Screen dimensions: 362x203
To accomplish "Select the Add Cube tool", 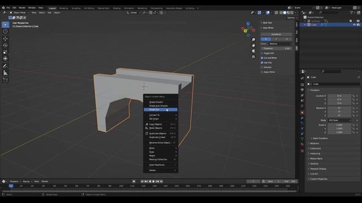I will (5, 80).
